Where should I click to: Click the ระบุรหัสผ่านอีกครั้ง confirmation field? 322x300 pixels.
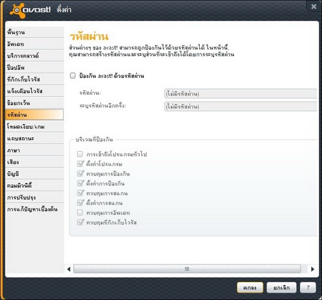pyautogui.click(x=241, y=106)
